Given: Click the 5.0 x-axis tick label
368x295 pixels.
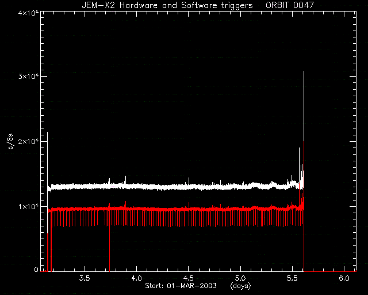Looking at the screenshot, I should tap(240, 278).
